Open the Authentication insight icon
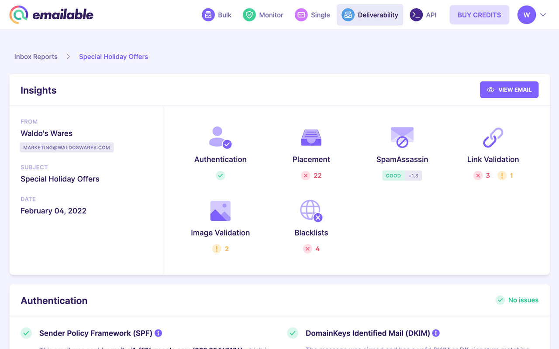The image size is (559, 349). click(220, 137)
